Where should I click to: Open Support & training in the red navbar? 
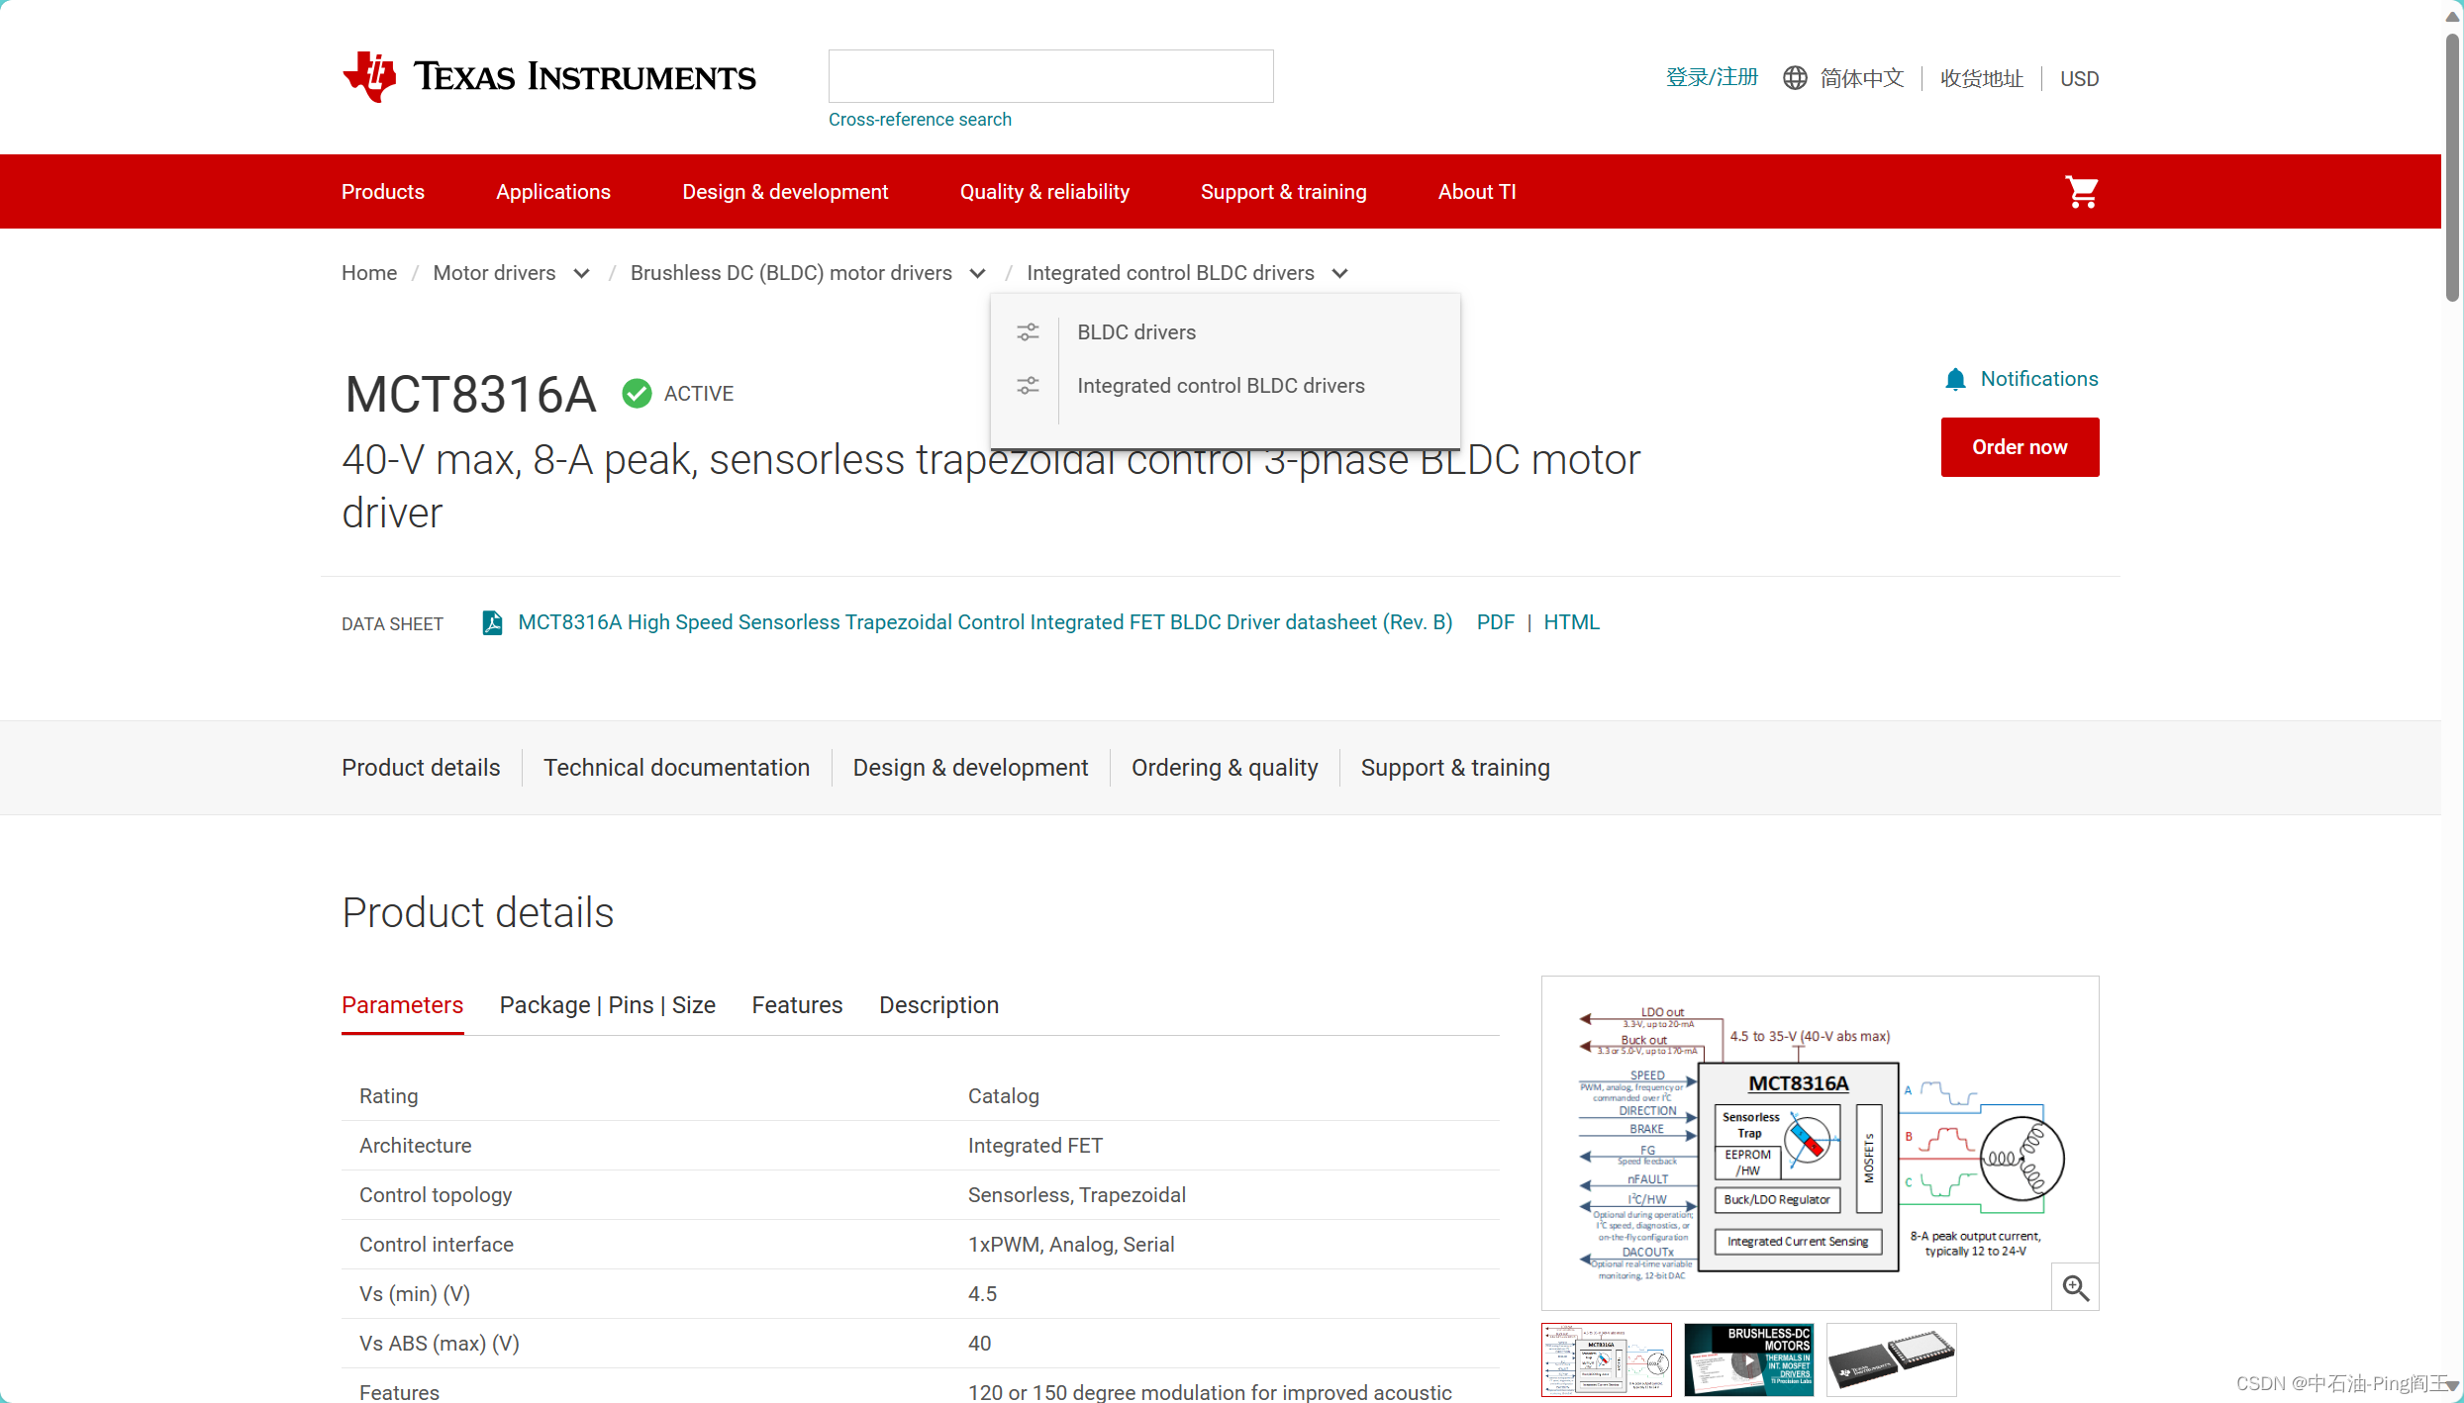[x=1283, y=192]
